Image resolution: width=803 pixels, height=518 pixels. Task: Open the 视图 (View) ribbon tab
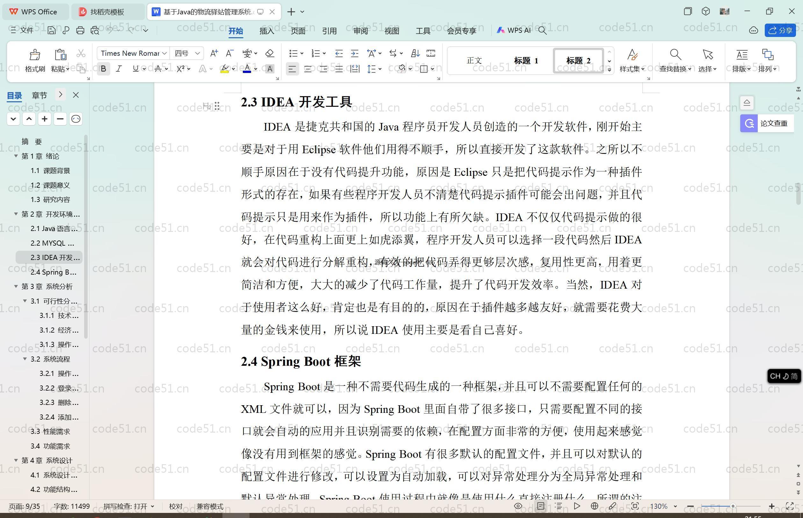click(x=392, y=31)
